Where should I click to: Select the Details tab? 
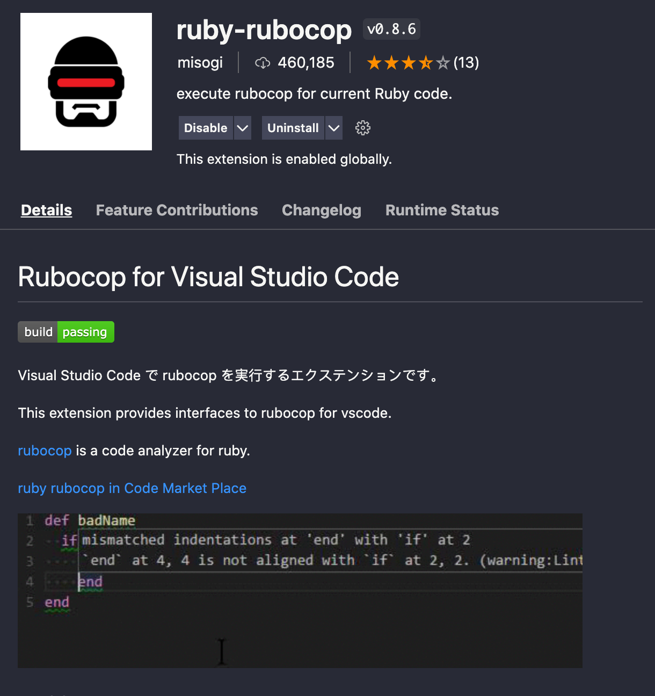[46, 210]
